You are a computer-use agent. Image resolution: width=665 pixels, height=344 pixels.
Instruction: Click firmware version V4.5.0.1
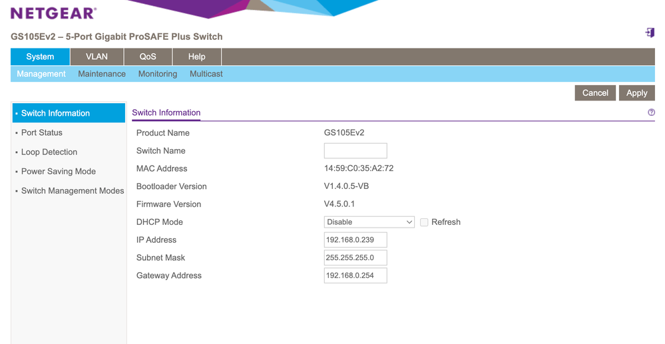pos(339,204)
